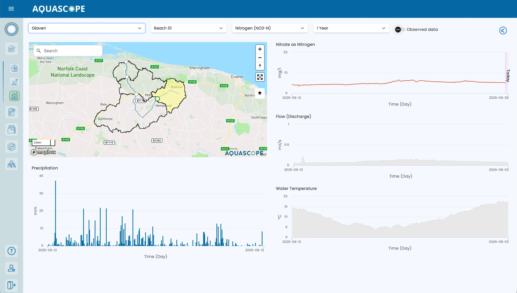Open the user account settings icon
The image size is (517, 293).
coord(12,268)
